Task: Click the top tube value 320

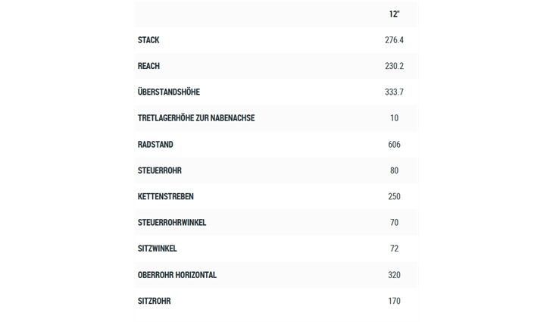Action: [x=394, y=275]
